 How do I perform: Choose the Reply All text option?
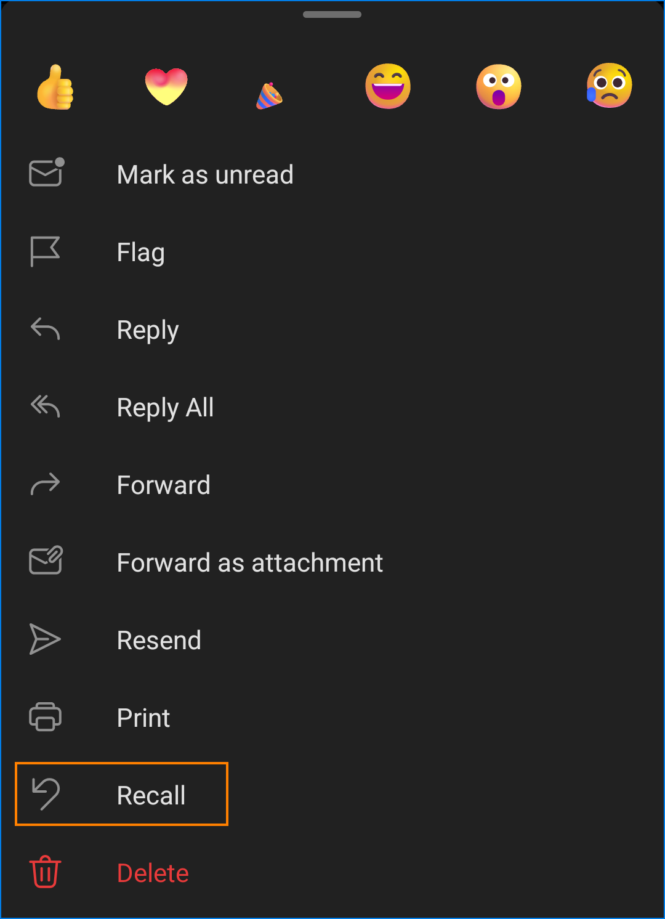[165, 407]
